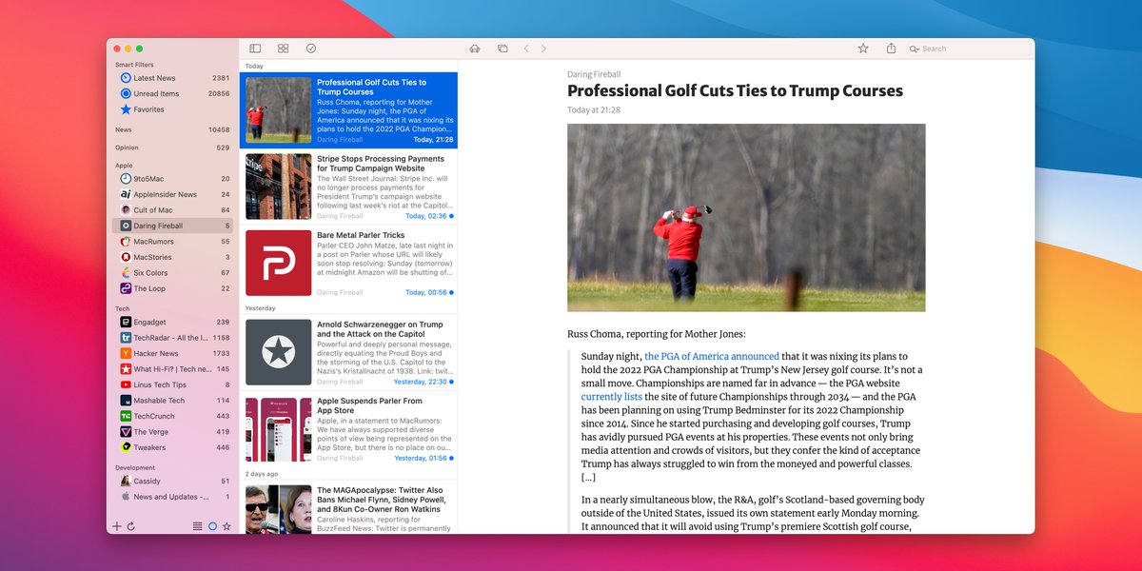The width and height of the screenshot is (1142, 571).
Task: Select the News and Updates Apple feed
Action: point(174,497)
